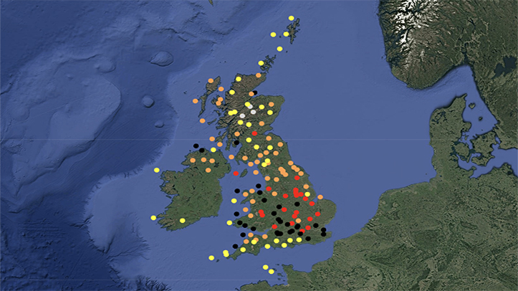Click the yellow dot between Orkney and Shetland
518x291 pixels.
[279, 49]
